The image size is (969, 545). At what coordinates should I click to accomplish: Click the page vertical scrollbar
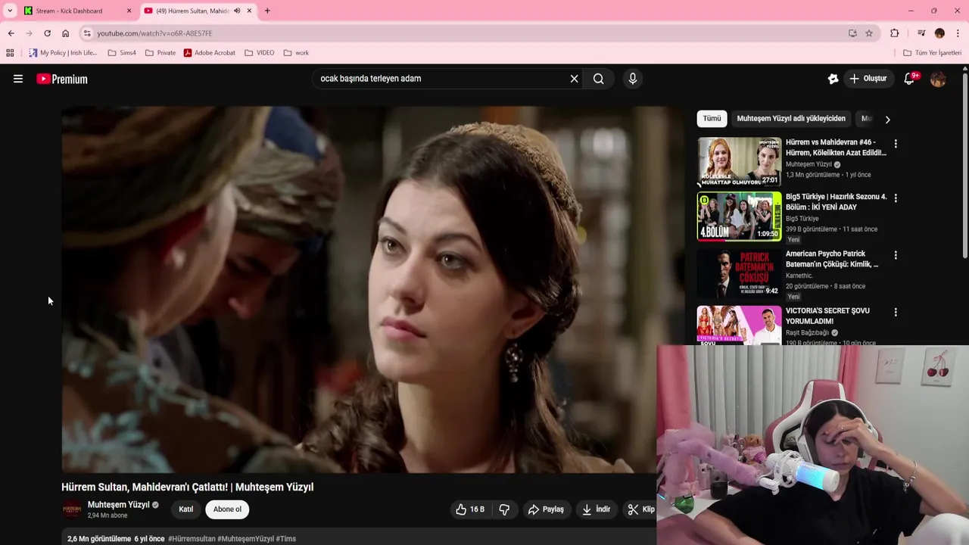click(965, 167)
